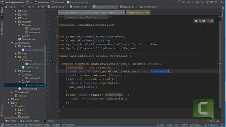Open Git: master branch menu
Image resolution: width=226 pixels, height=127 pixels.
[x=196, y=125]
